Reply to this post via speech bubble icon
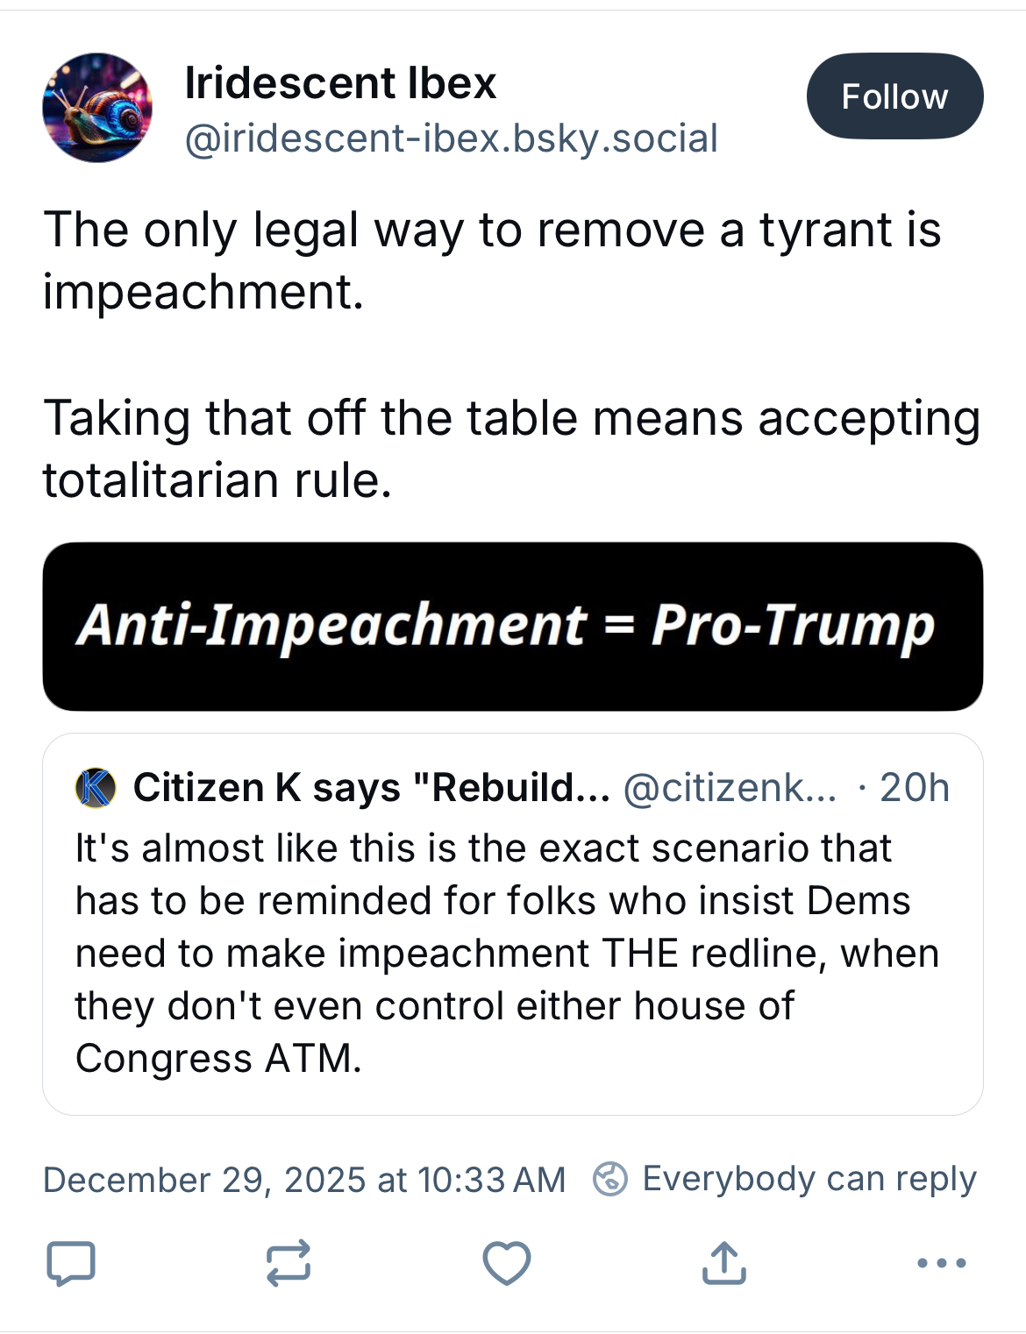 [70, 1263]
